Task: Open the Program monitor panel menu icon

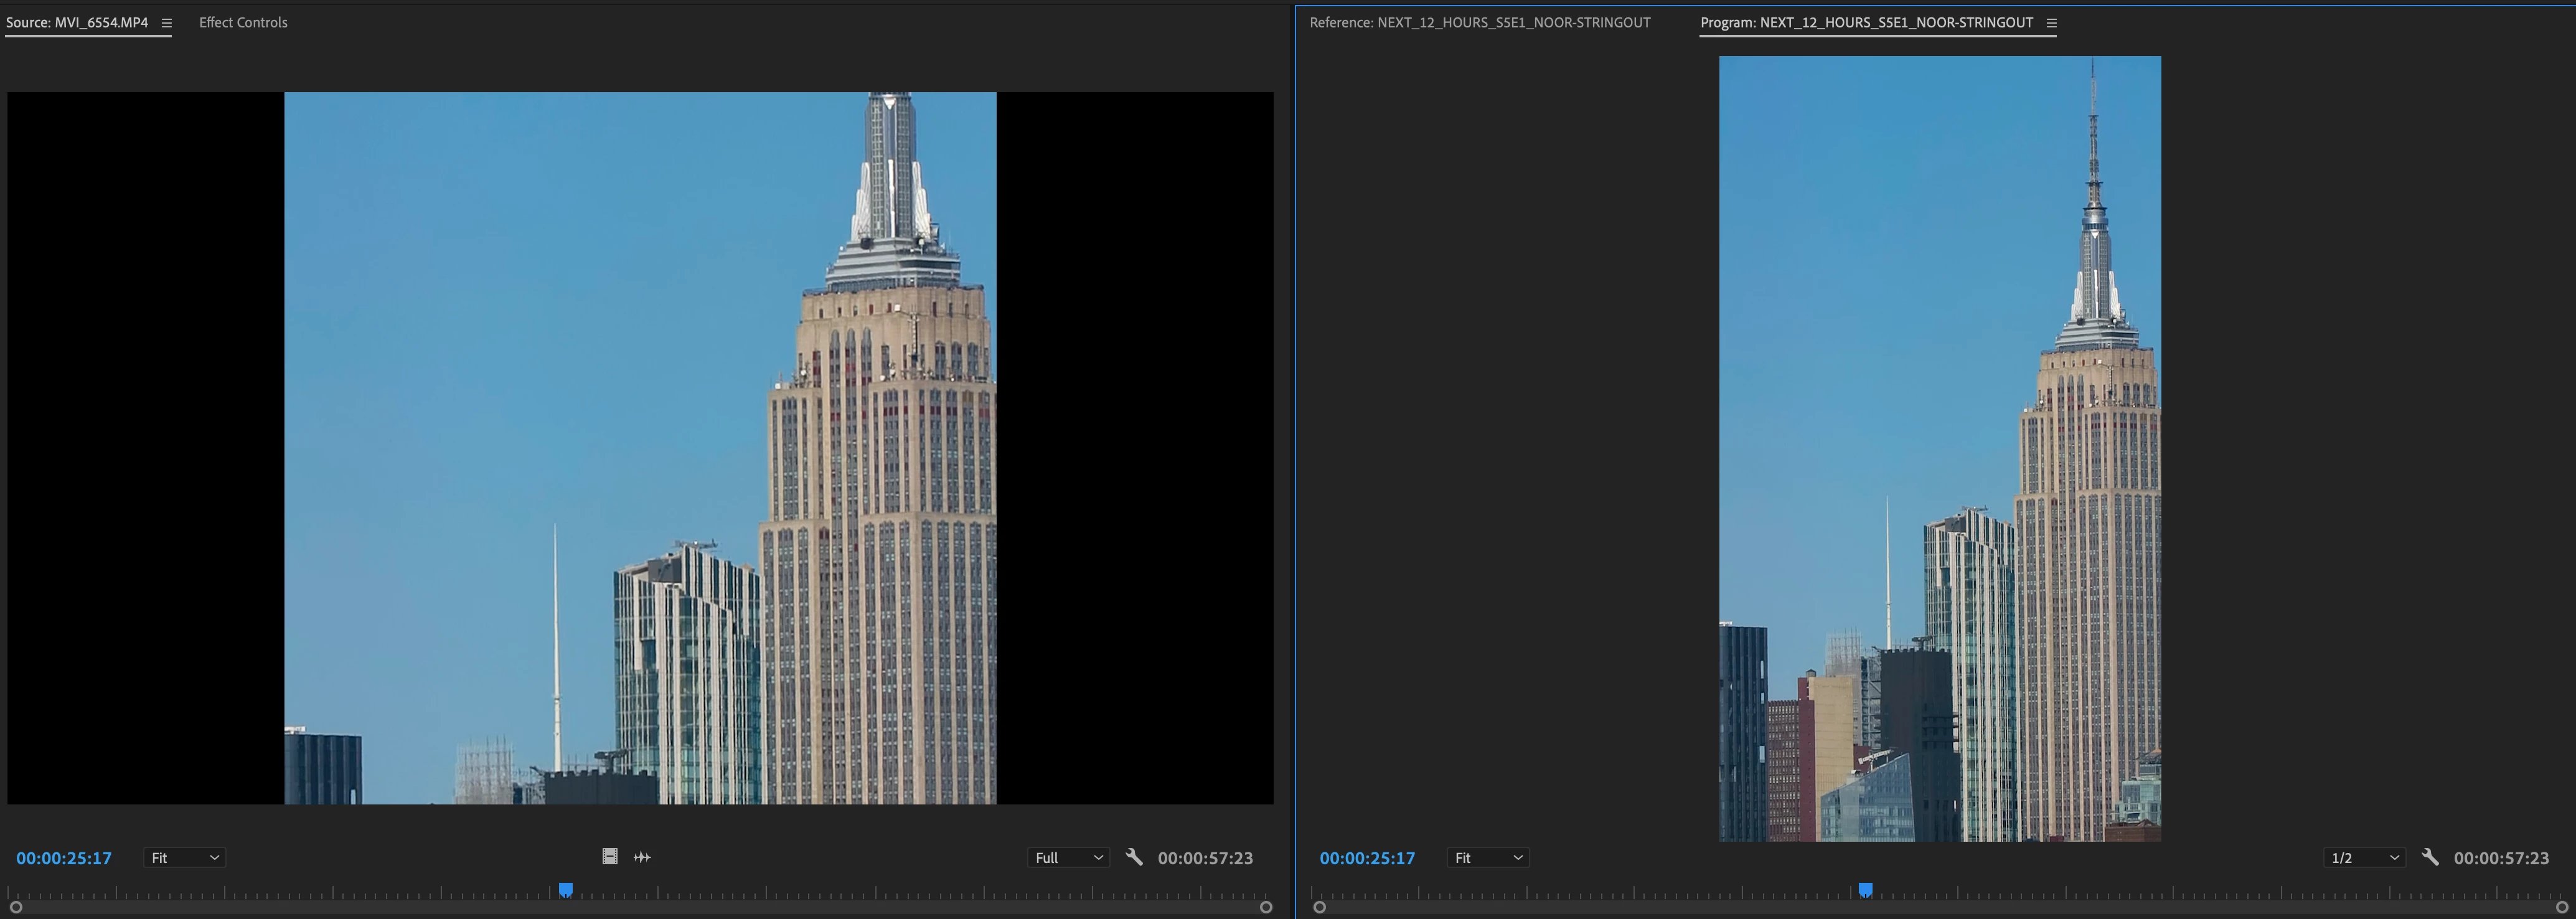Action: 2051,23
